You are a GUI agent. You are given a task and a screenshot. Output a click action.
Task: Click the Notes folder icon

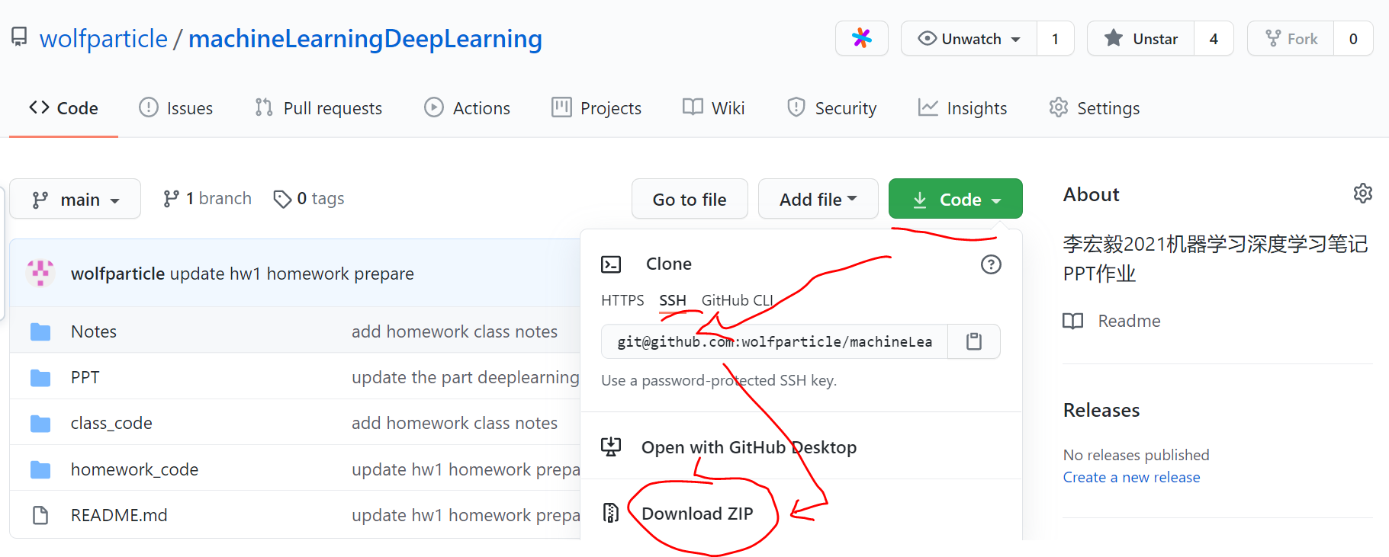pyautogui.click(x=40, y=331)
